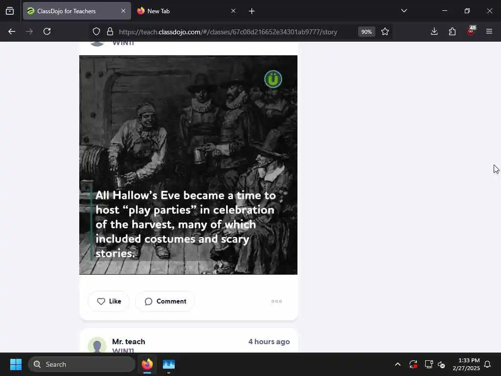Open the extensions puzzle icon

(x=452, y=31)
